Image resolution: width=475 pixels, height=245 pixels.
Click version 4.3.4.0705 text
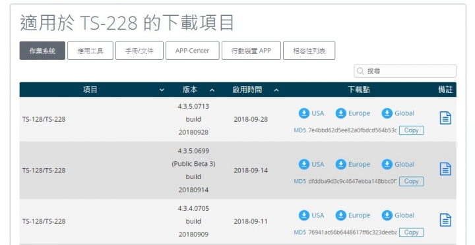[193, 208]
